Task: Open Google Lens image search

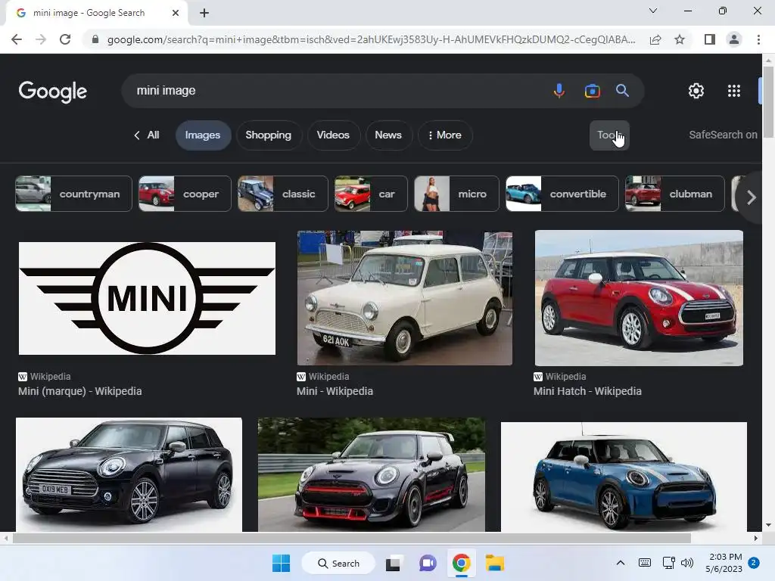Action: (x=592, y=91)
